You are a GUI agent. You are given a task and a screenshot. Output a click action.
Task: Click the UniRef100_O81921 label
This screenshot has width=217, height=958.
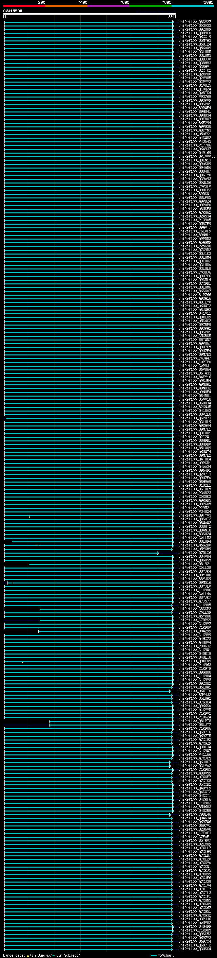[195, 564]
